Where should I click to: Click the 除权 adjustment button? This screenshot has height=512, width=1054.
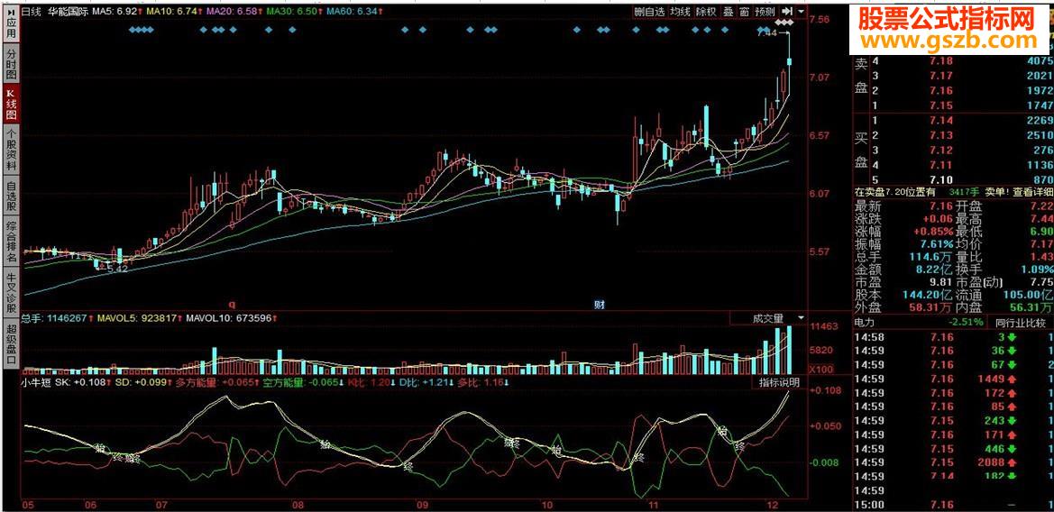click(706, 12)
